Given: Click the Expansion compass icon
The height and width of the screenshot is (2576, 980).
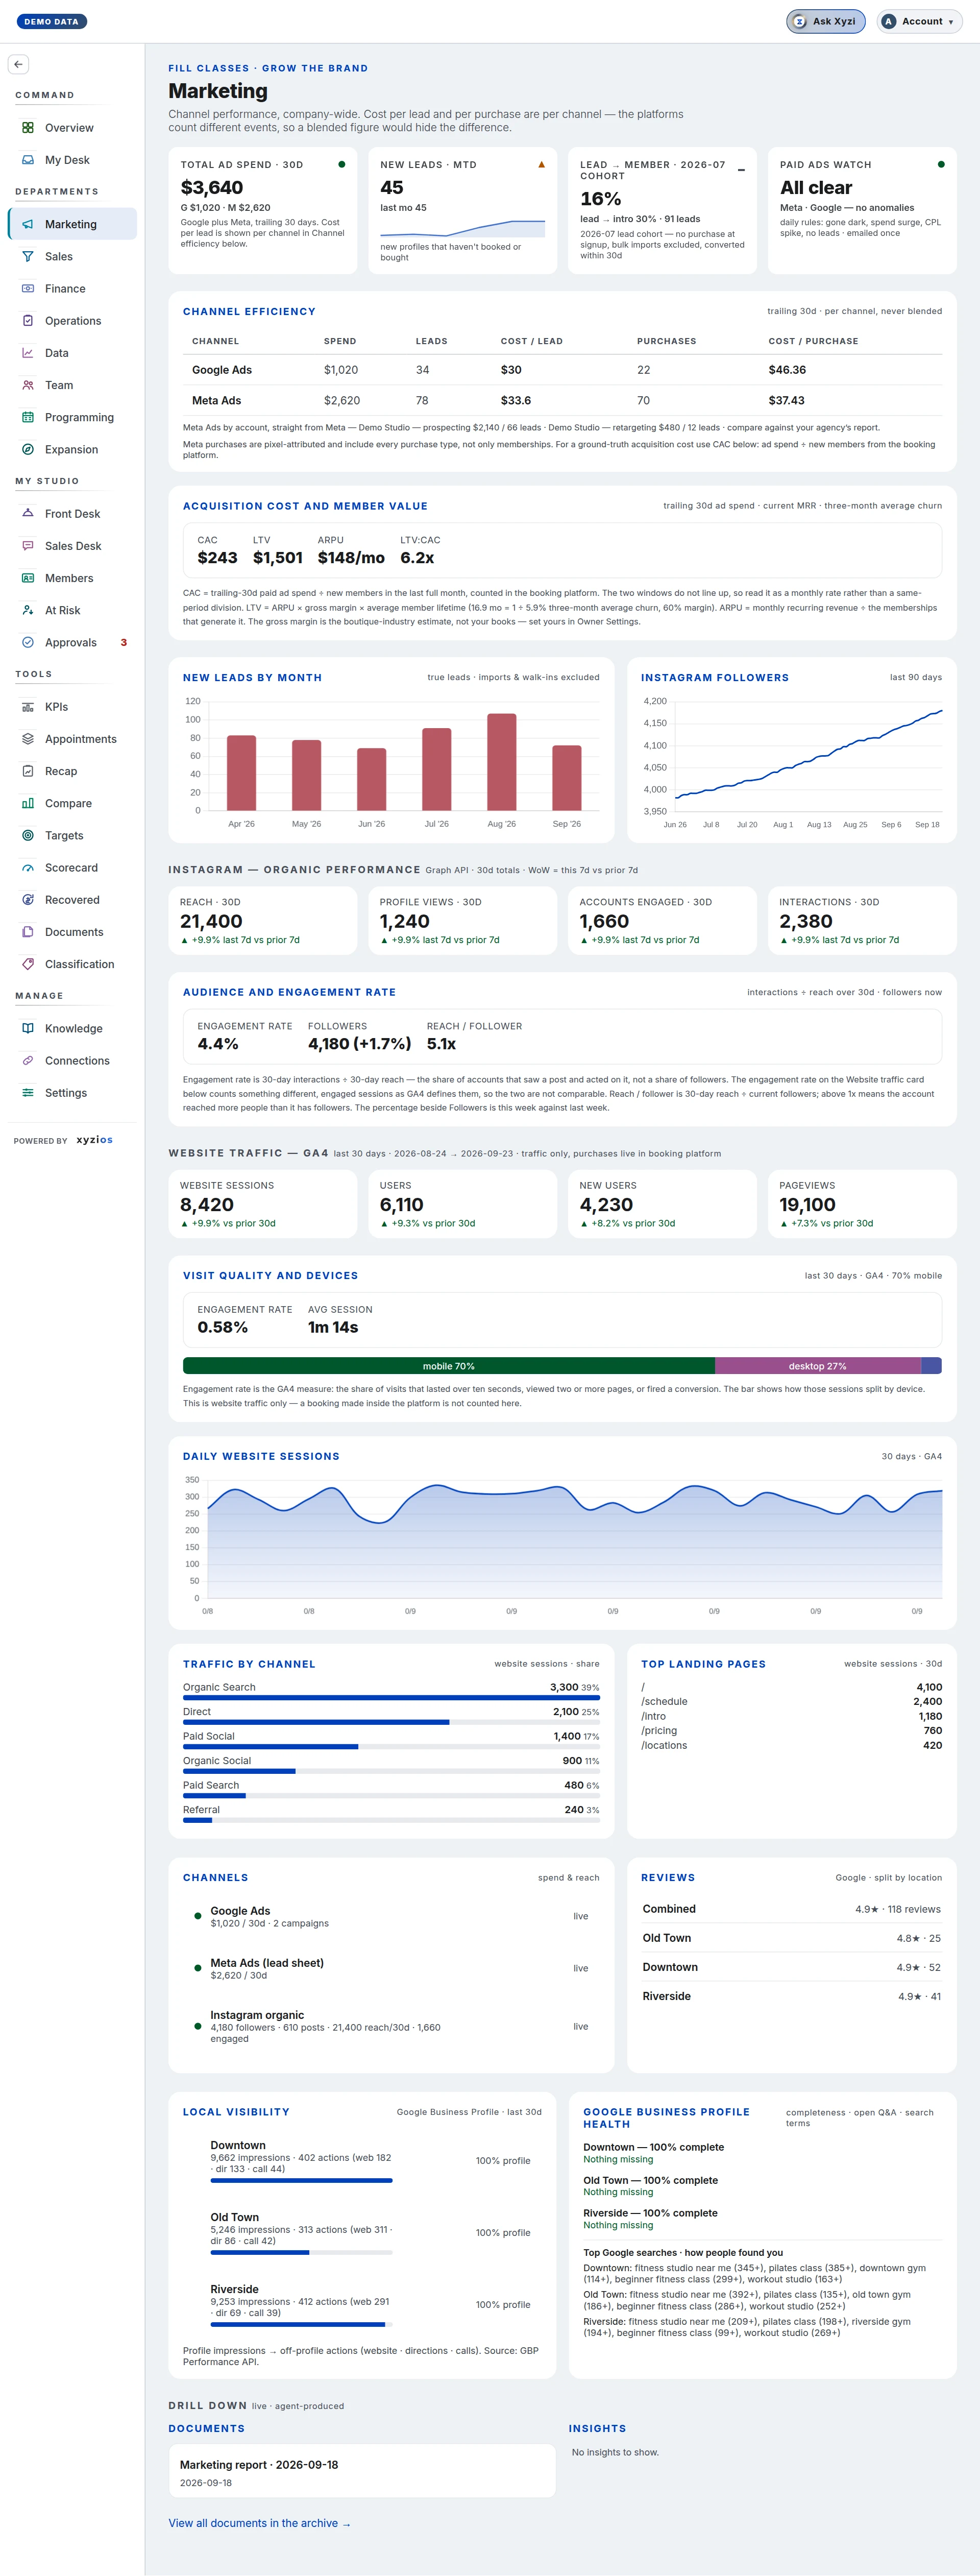Looking at the screenshot, I should 28,449.
